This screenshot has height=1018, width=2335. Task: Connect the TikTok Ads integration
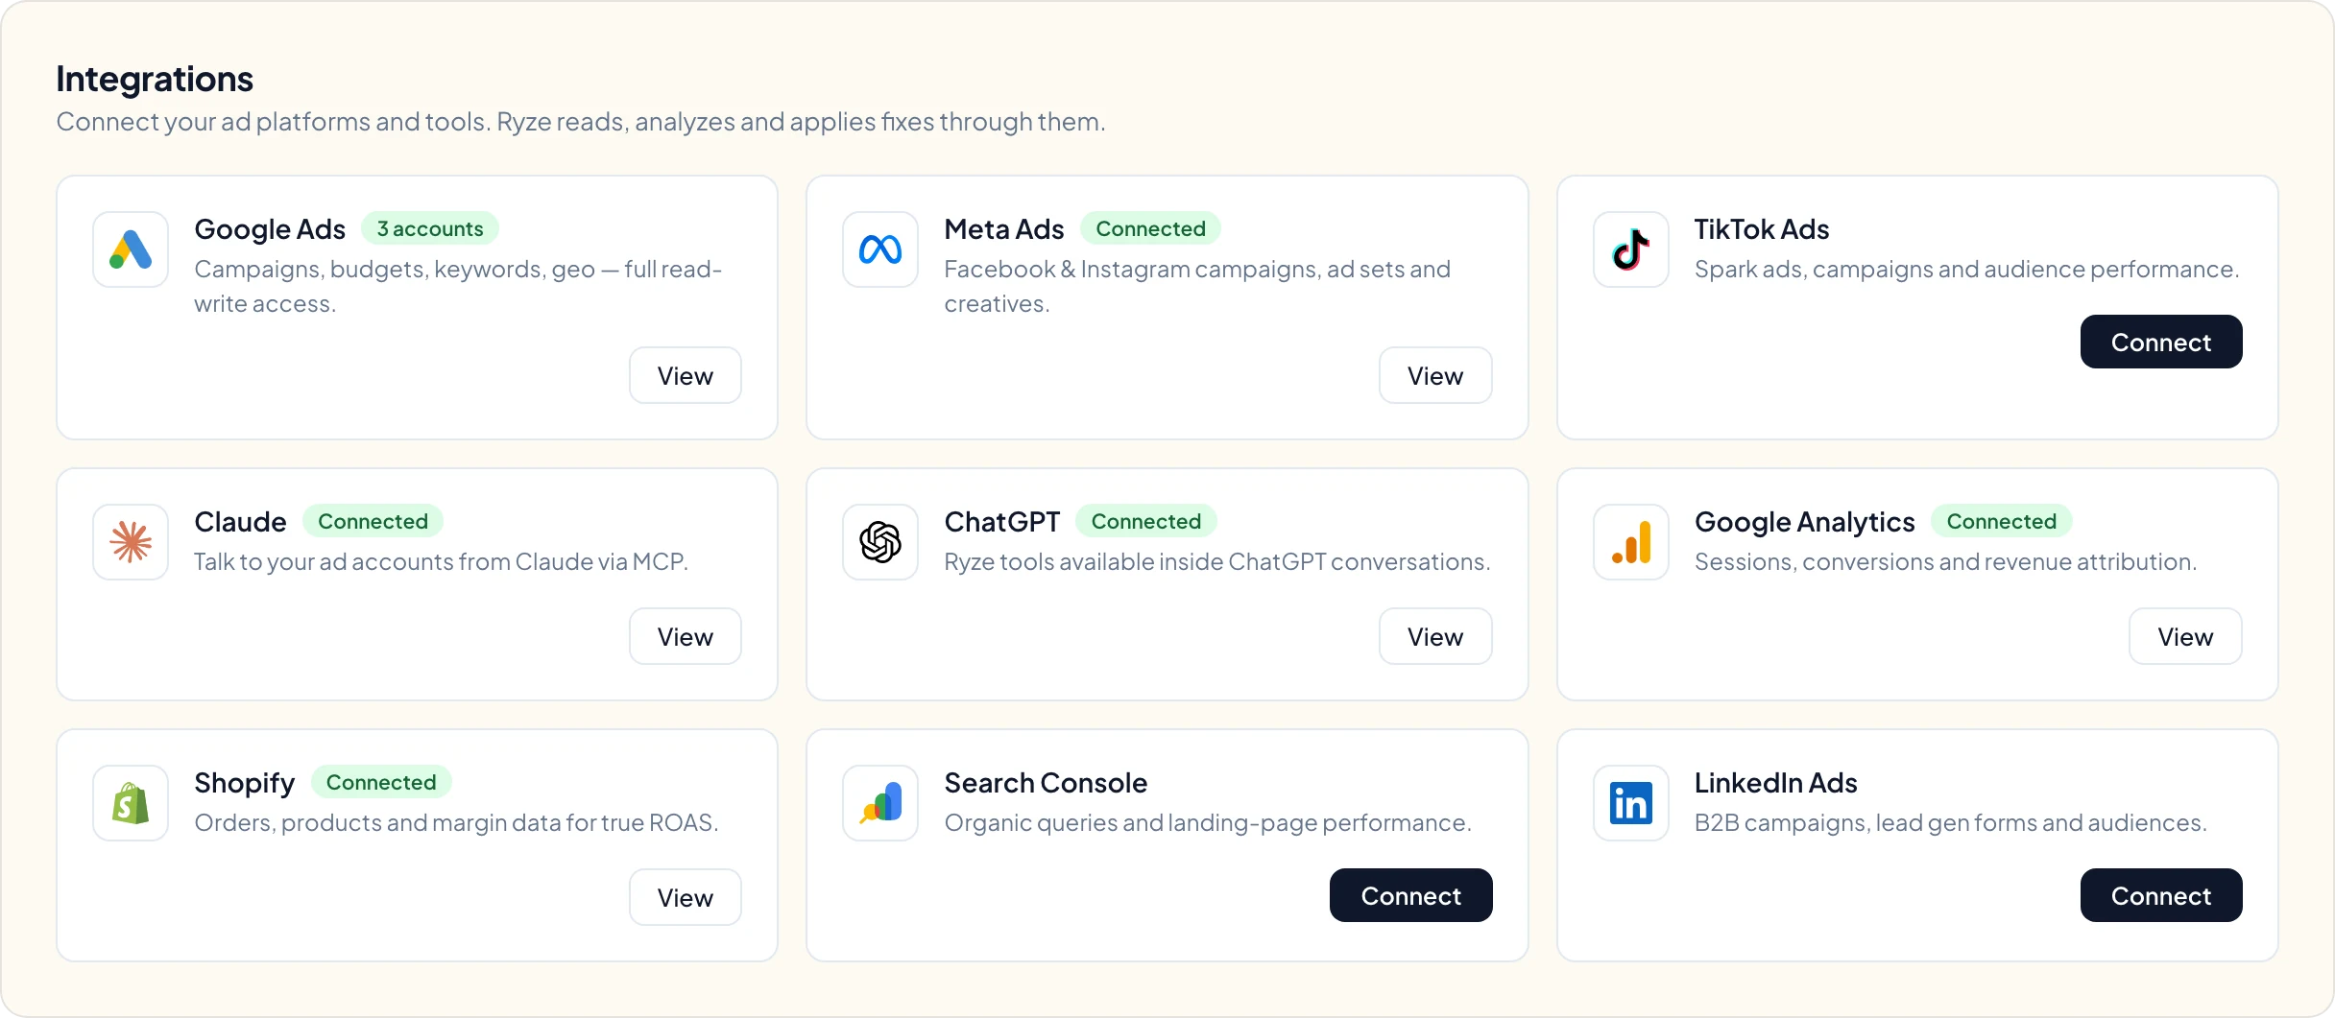pos(2161,342)
